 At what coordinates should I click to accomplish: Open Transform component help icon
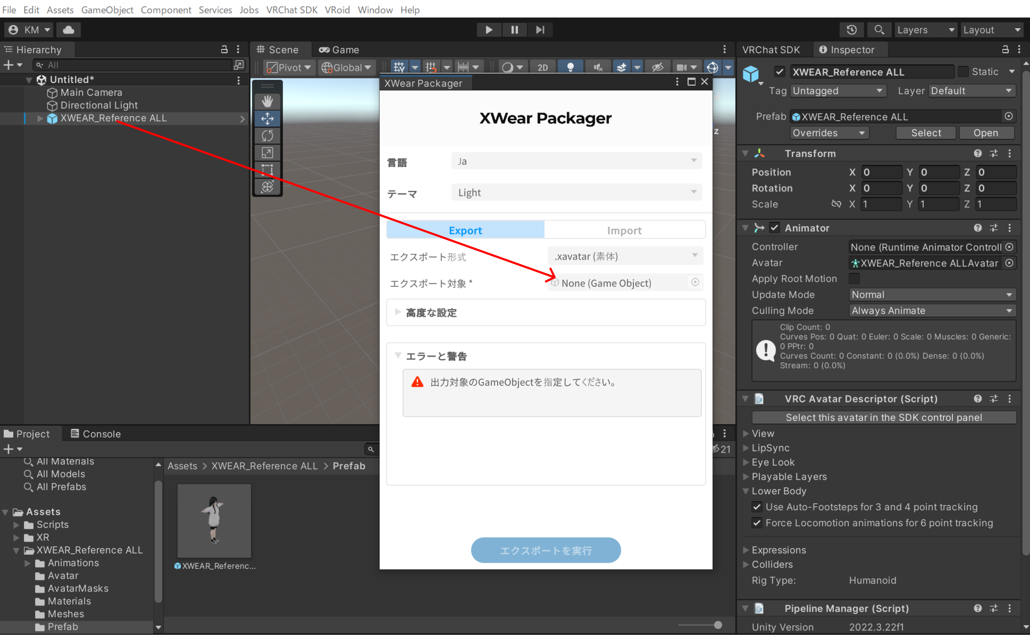(x=978, y=154)
